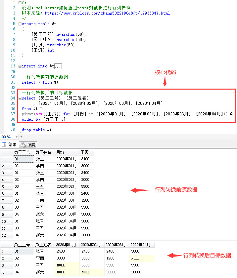Select the 30000 salary cell in row 9
The width and height of the screenshot is (237, 278).
[87, 214]
